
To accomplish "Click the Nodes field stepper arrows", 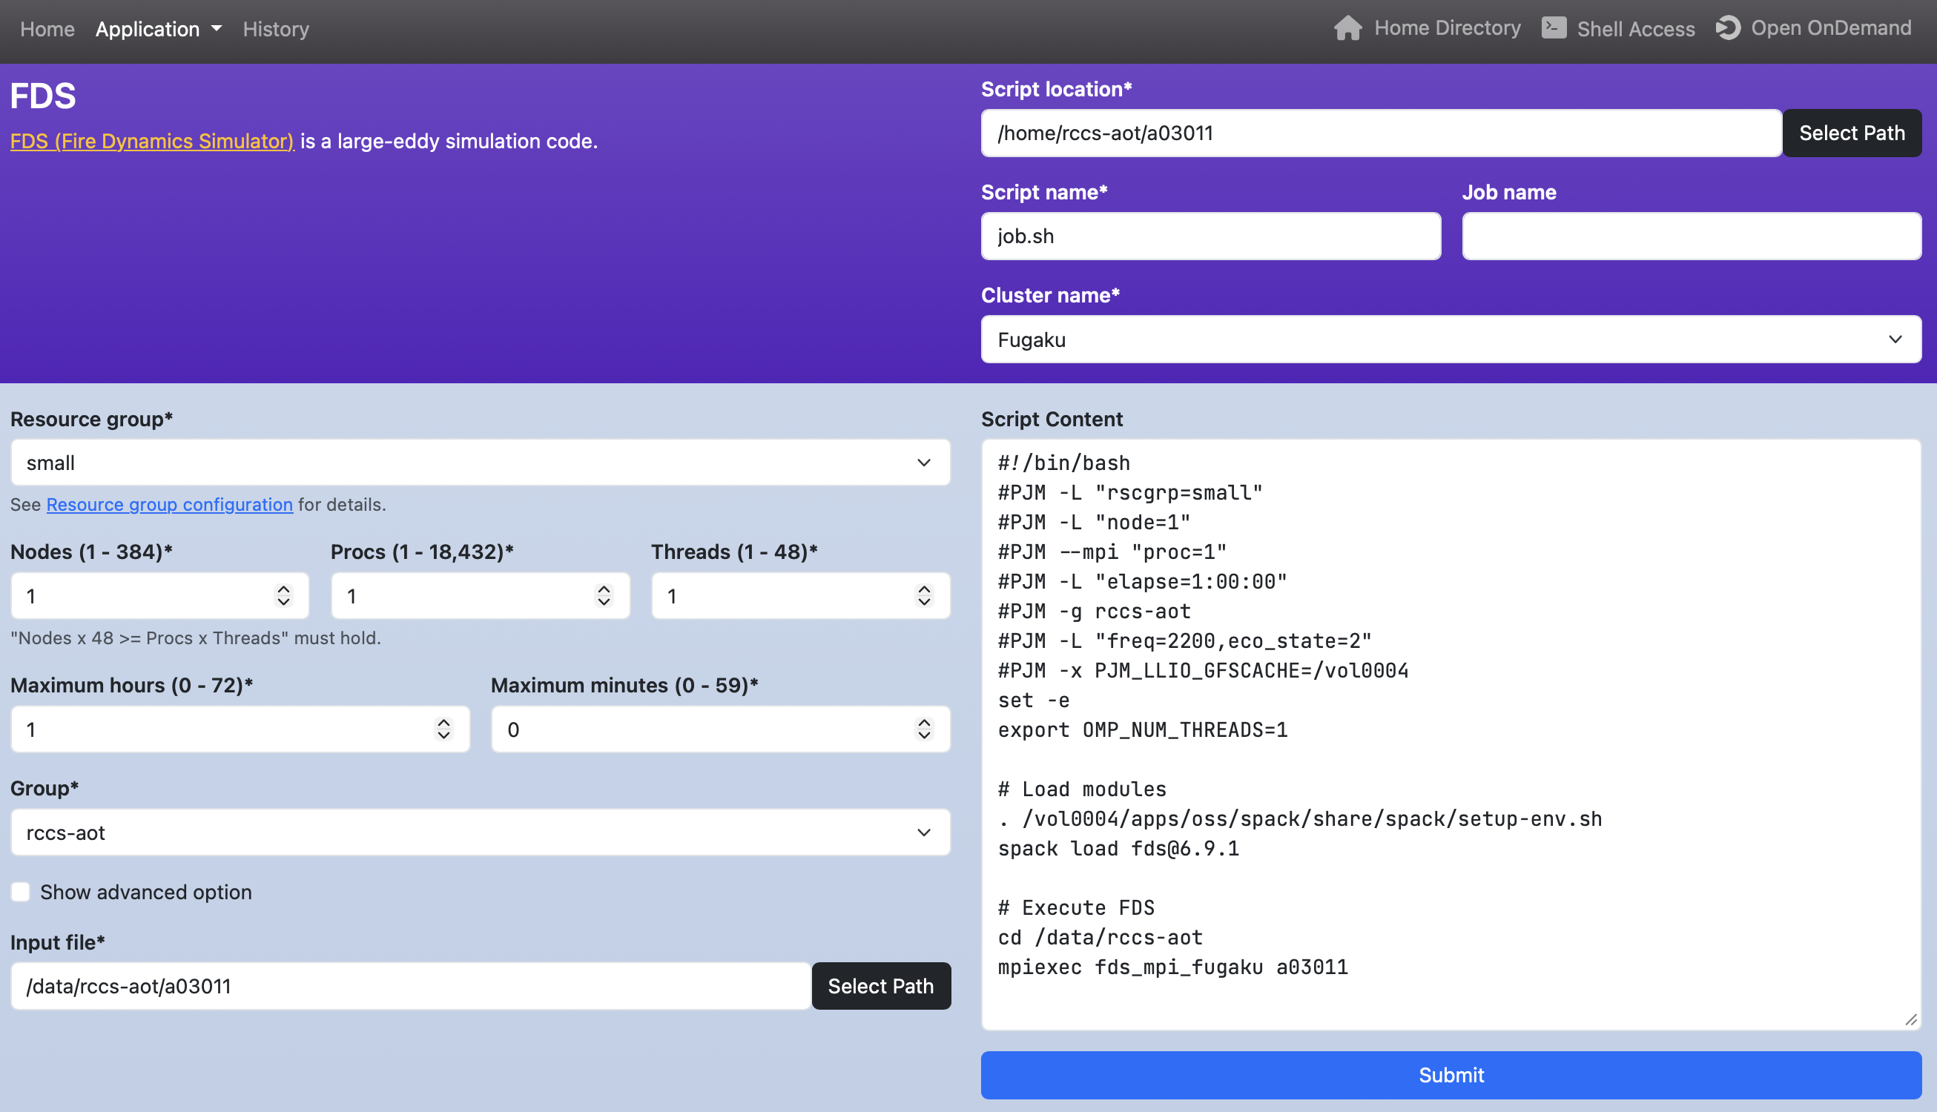I will (283, 596).
